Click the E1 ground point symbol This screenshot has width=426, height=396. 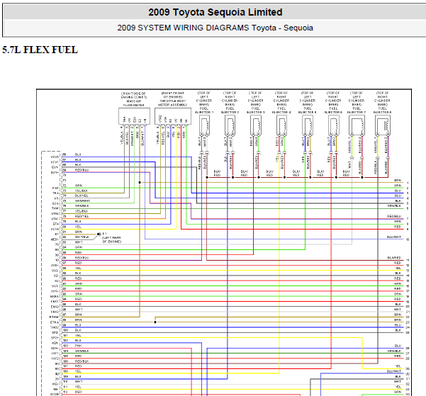click(x=99, y=234)
